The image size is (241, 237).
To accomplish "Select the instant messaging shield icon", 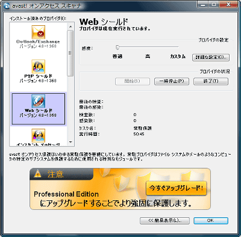I will [38, 135].
